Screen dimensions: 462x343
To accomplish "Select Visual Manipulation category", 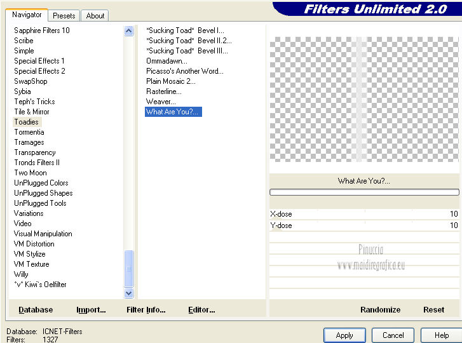I will pyautogui.click(x=43, y=234).
